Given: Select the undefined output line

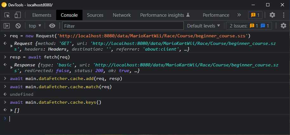Looking at the screenshot, I should click(22, 94).
